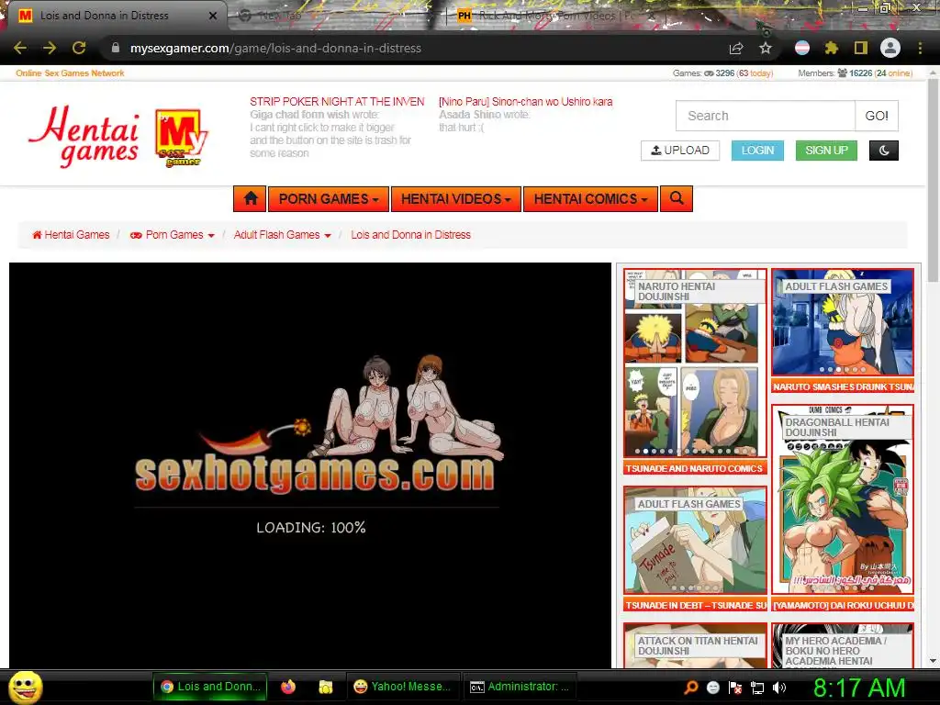Click the My Sex Gamer badge logo
Image resolution: width=940 pixels, height=705 pixels.
(181, 138)
